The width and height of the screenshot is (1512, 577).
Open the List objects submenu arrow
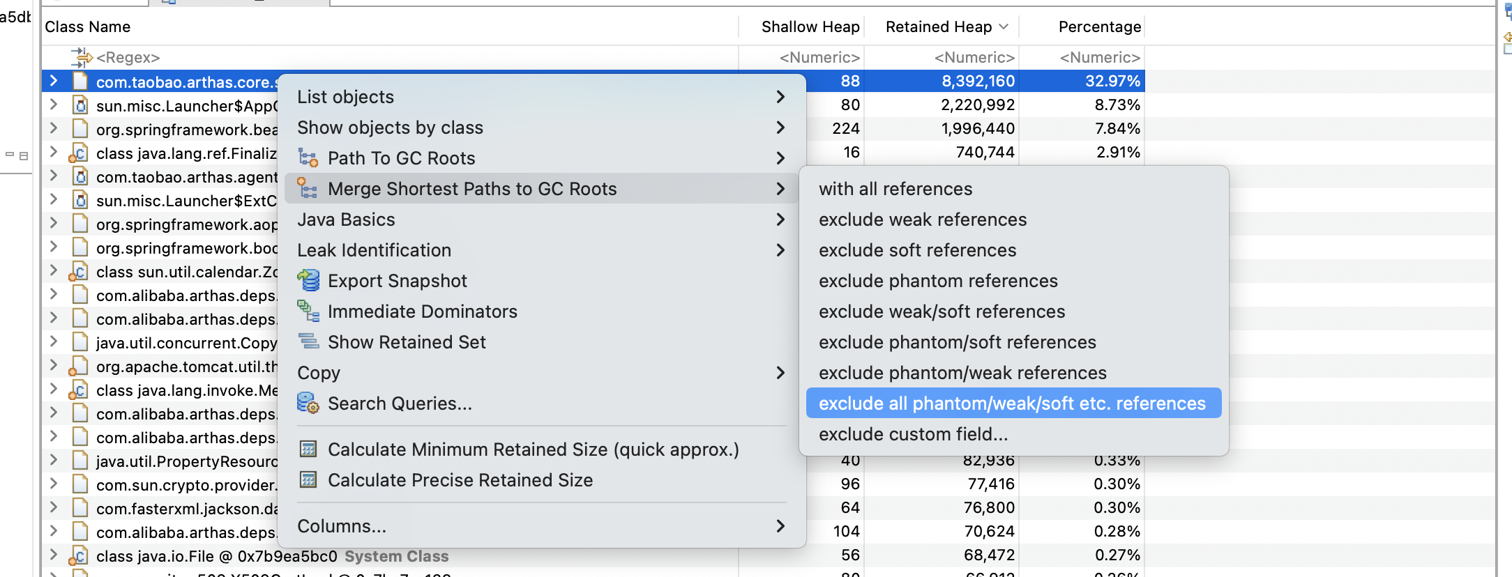780,97
